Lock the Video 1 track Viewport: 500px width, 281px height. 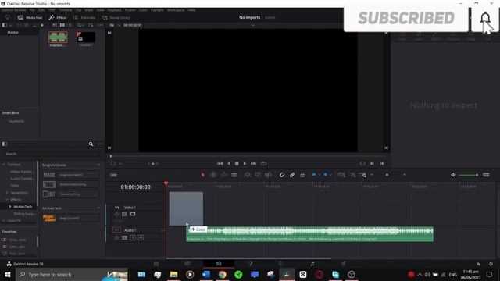[x=116, y=214]
